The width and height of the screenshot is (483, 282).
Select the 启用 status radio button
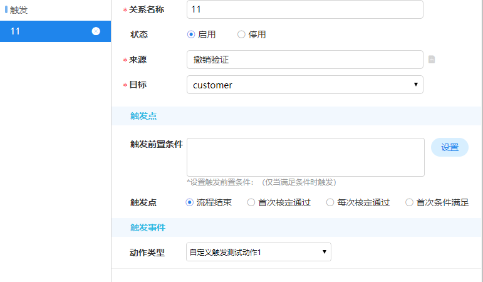(191, 34)
